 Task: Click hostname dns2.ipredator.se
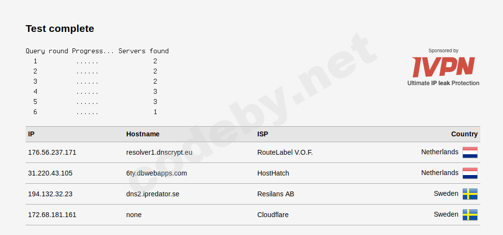click(153, 194)
